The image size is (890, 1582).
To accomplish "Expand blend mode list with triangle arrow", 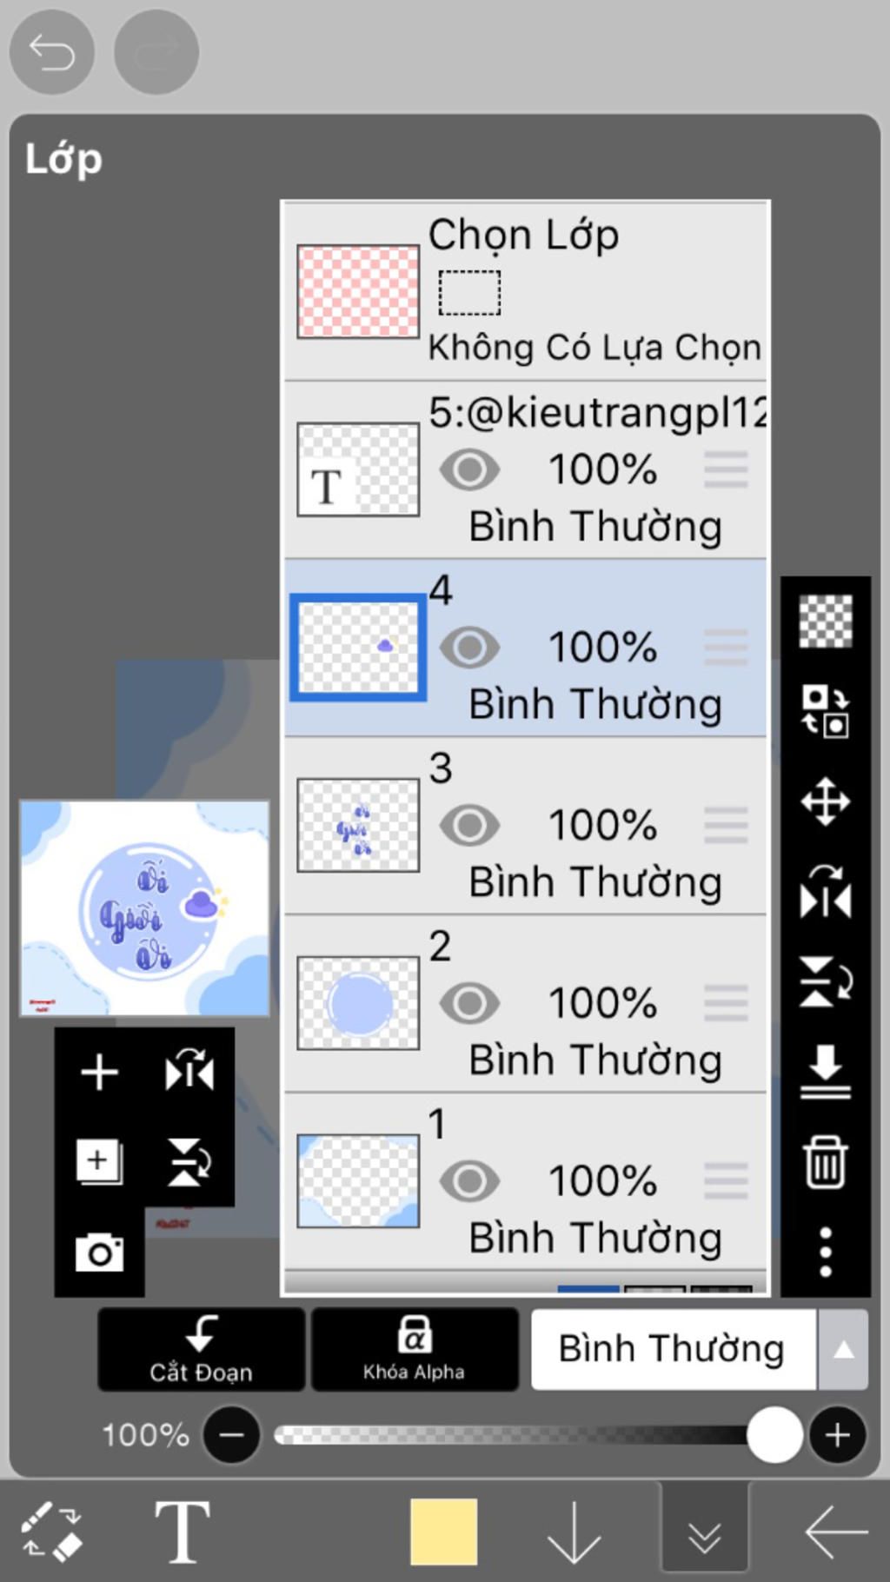I will click(843, 1349).
